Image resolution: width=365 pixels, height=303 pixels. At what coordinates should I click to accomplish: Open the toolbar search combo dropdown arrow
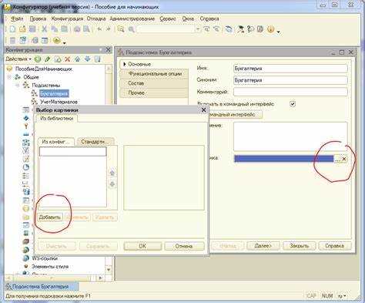pyautogui.click(x=198, y=29)
